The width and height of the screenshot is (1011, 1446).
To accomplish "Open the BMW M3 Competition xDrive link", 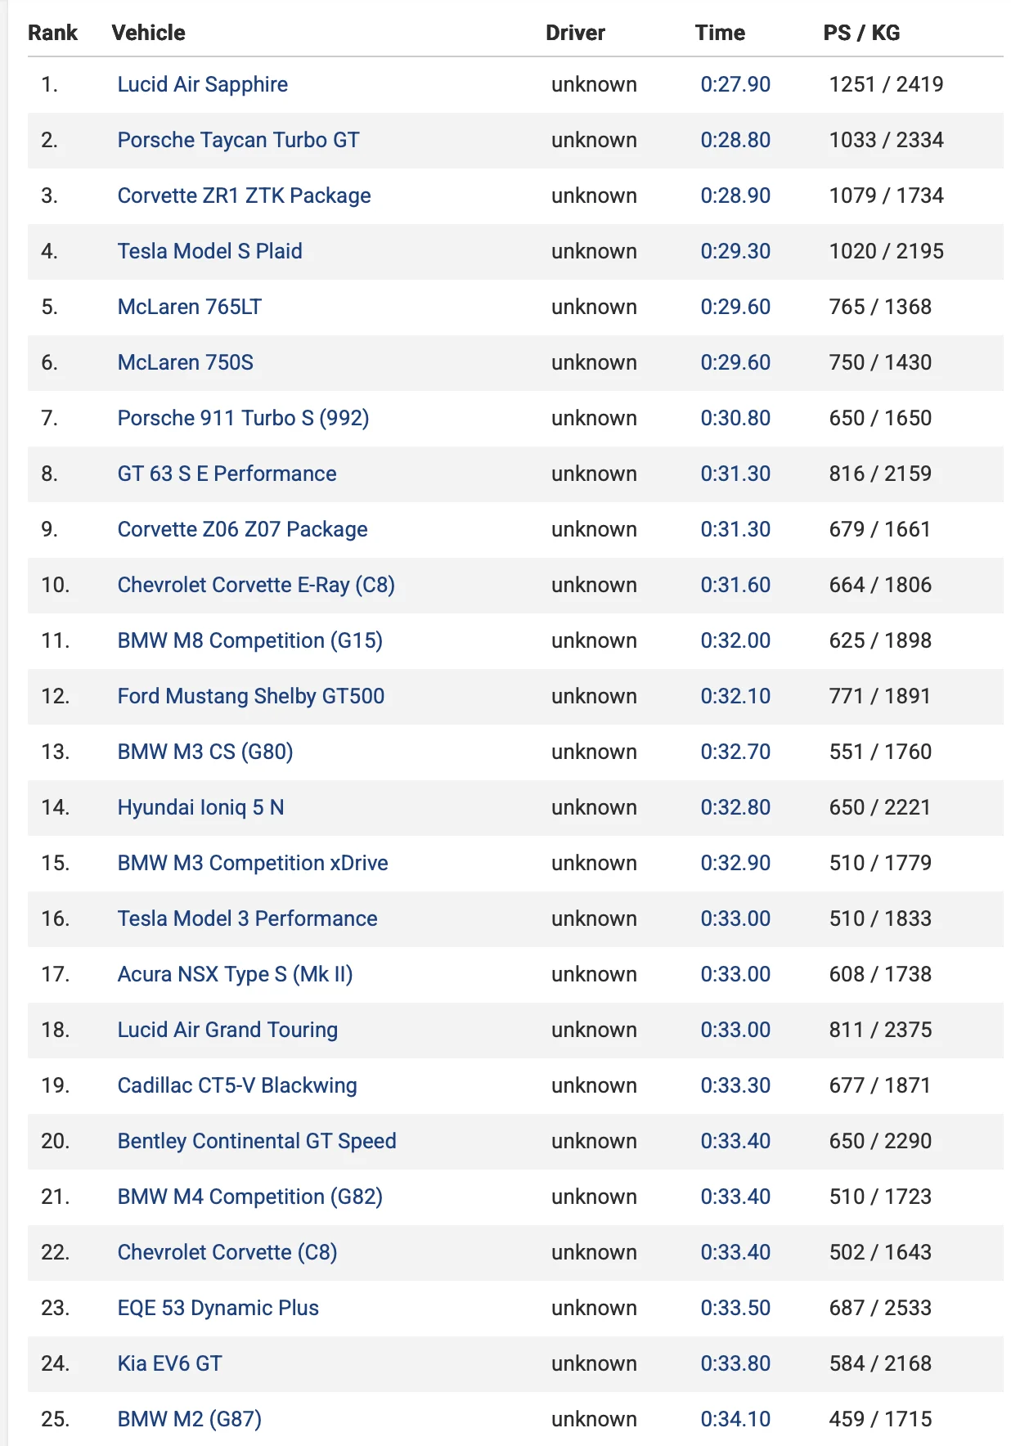I will click(x=253, y=863).
